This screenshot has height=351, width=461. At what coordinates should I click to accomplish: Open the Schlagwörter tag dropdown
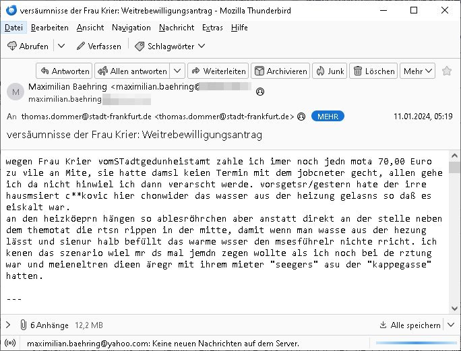pyautogui.click(x=170, y=46)
